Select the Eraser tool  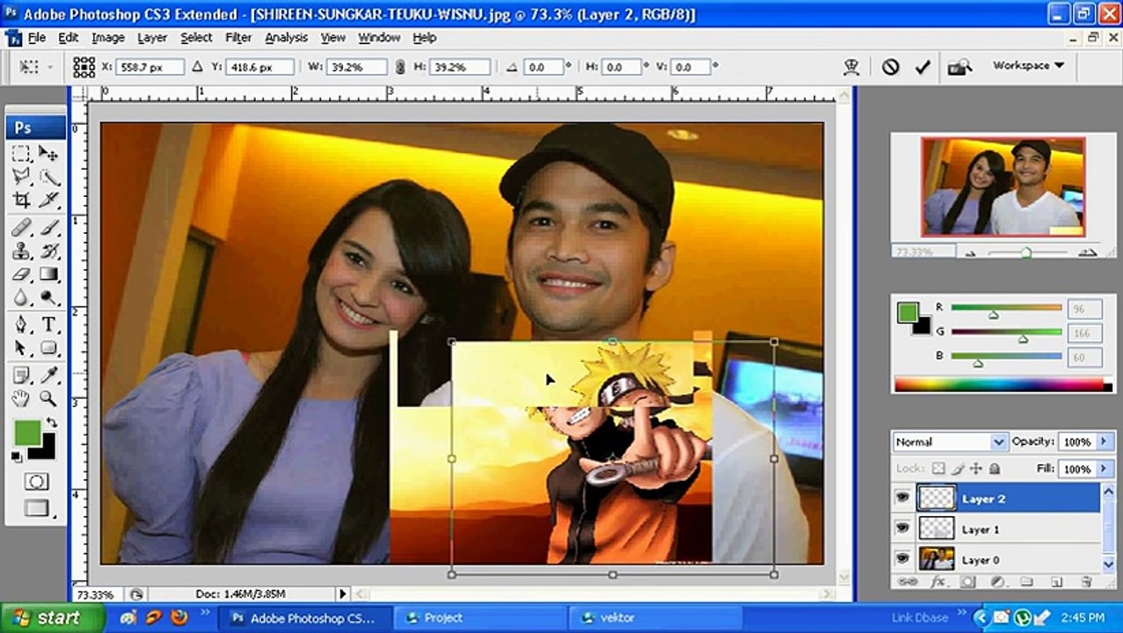[x=22, y=274]
